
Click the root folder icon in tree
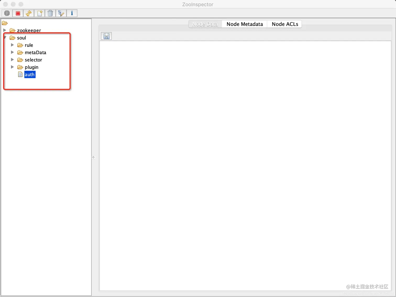(x=5, y=23)
